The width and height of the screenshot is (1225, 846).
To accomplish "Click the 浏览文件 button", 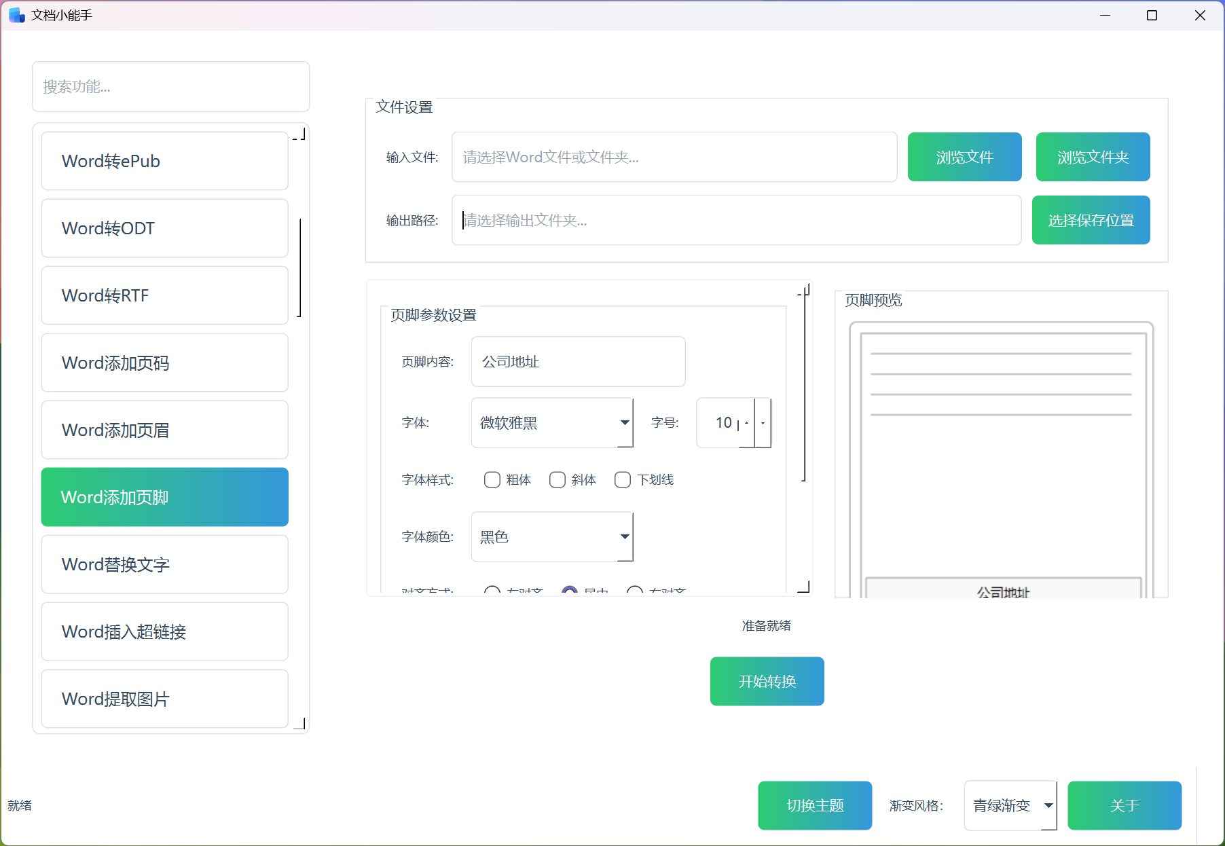I will (x=964, y=157).
